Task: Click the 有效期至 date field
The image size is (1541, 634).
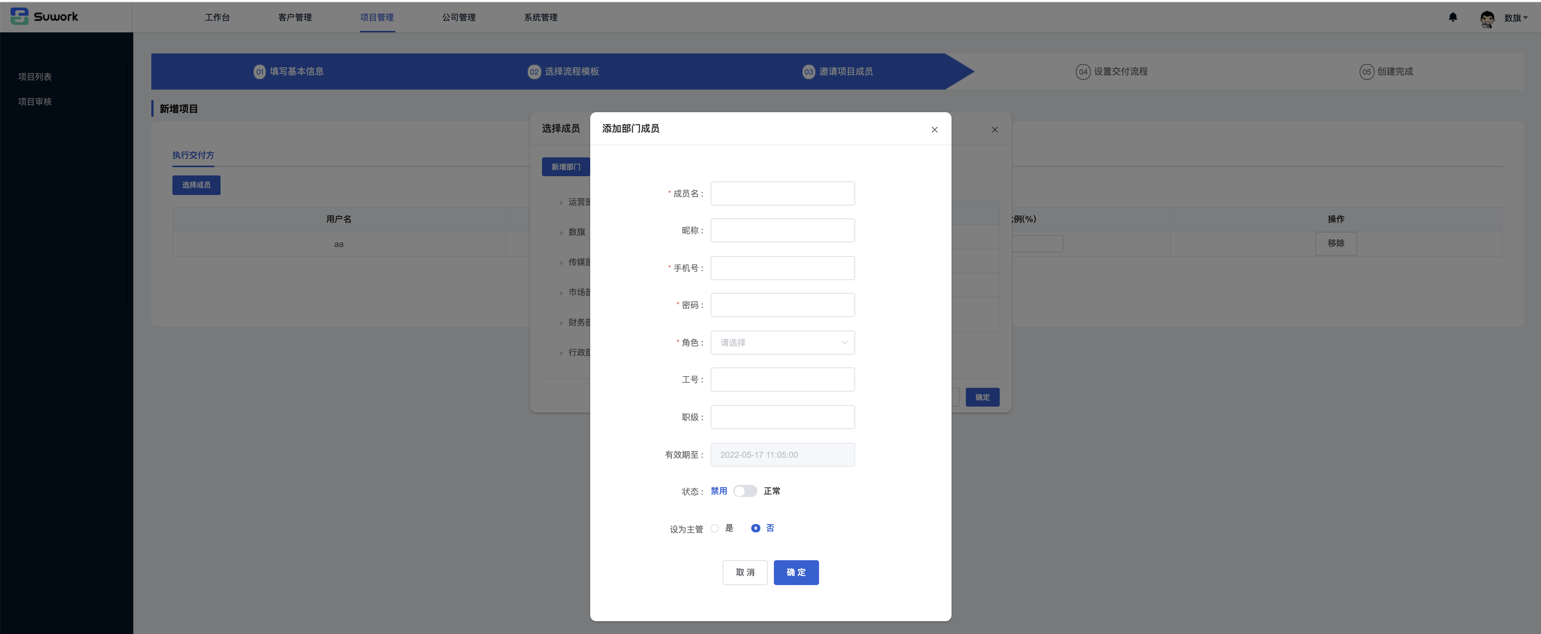Action: click(783, 455)
